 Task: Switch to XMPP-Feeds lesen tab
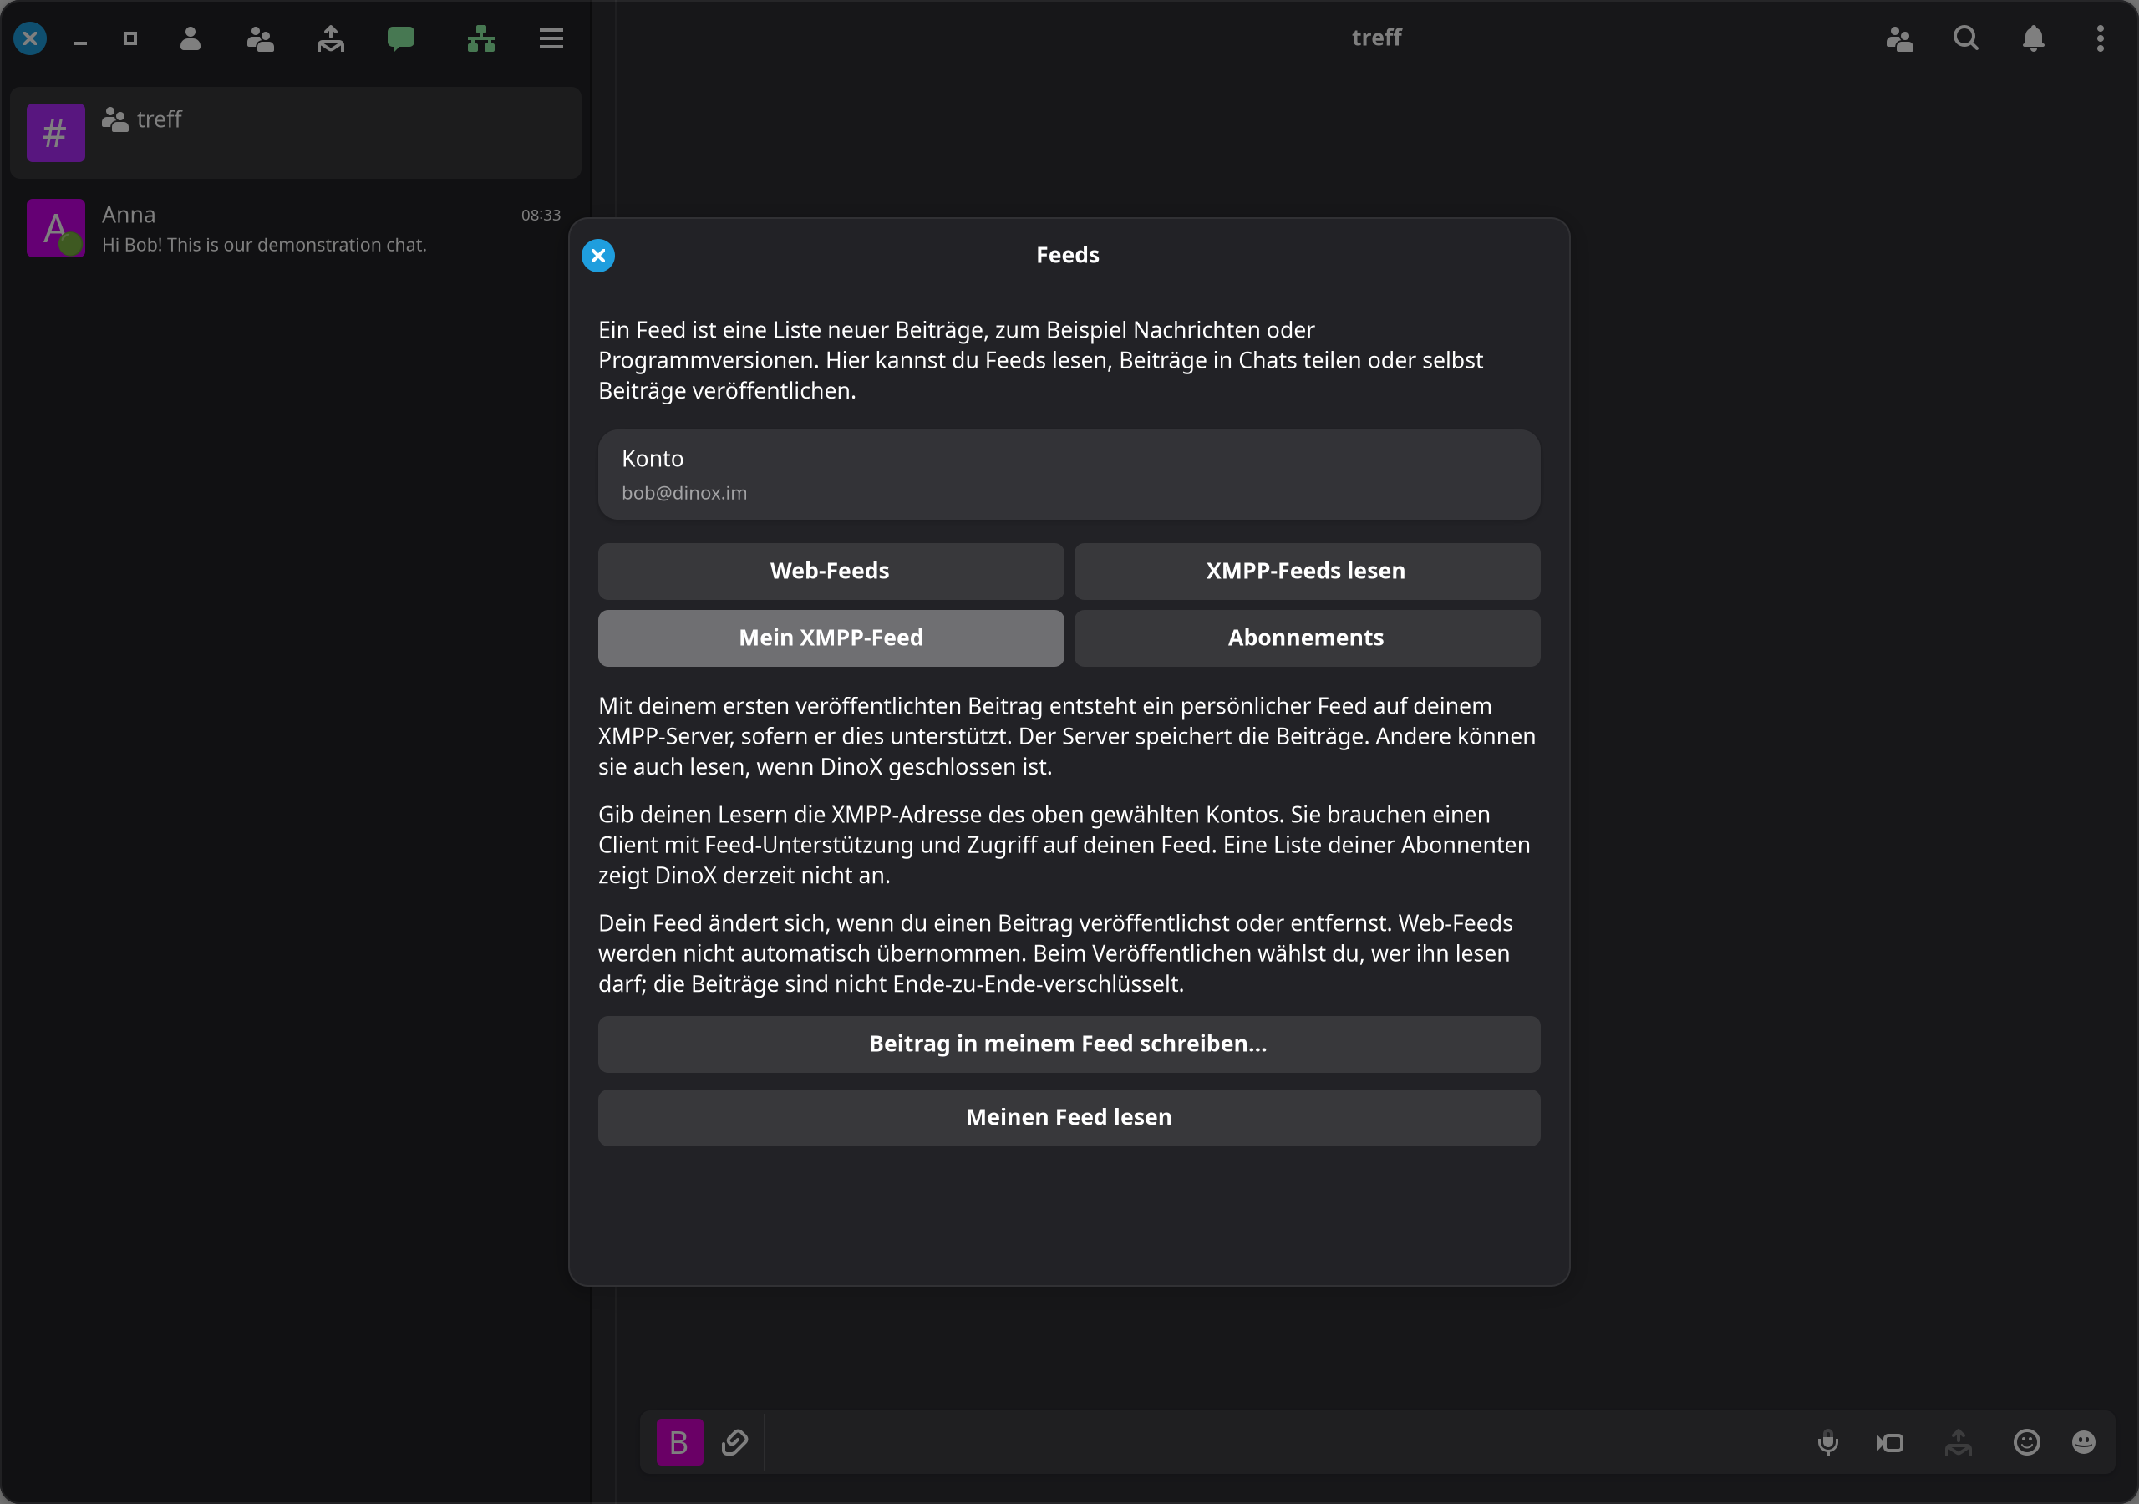(x=1306, y=572)
